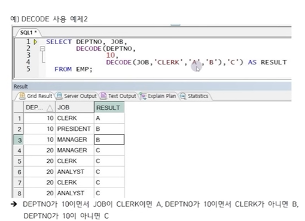Place cursor on FROM EMP line in editor
Image resolution: width=305 pixels, height=221 pixels.
click(x=74, y=69)
